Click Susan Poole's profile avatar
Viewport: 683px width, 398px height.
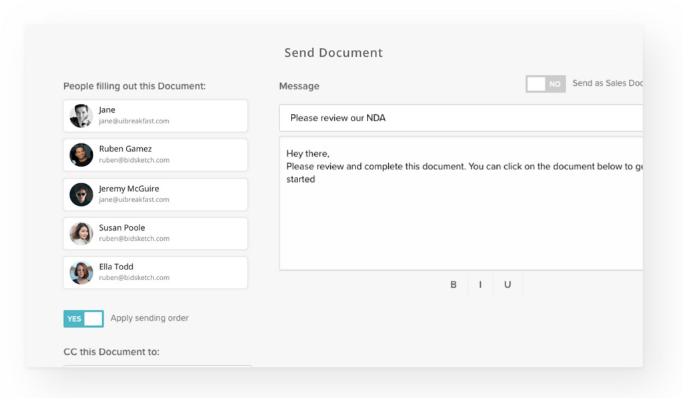(81, 233)
